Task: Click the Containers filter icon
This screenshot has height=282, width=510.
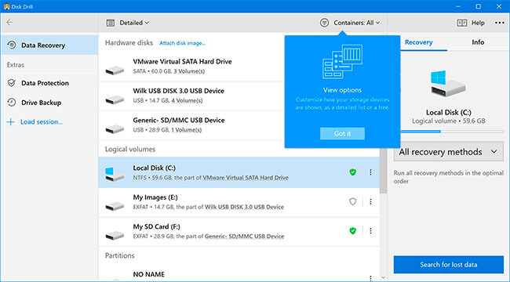Action: click(x=324, y=23)
